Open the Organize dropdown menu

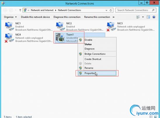[10, 17]
